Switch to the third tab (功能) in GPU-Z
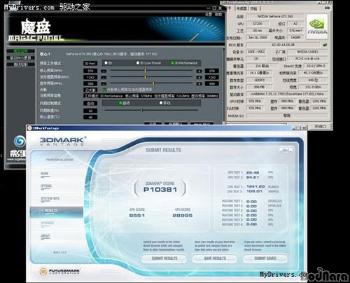This screenshot has width=350, height=283. pos(253,8)
